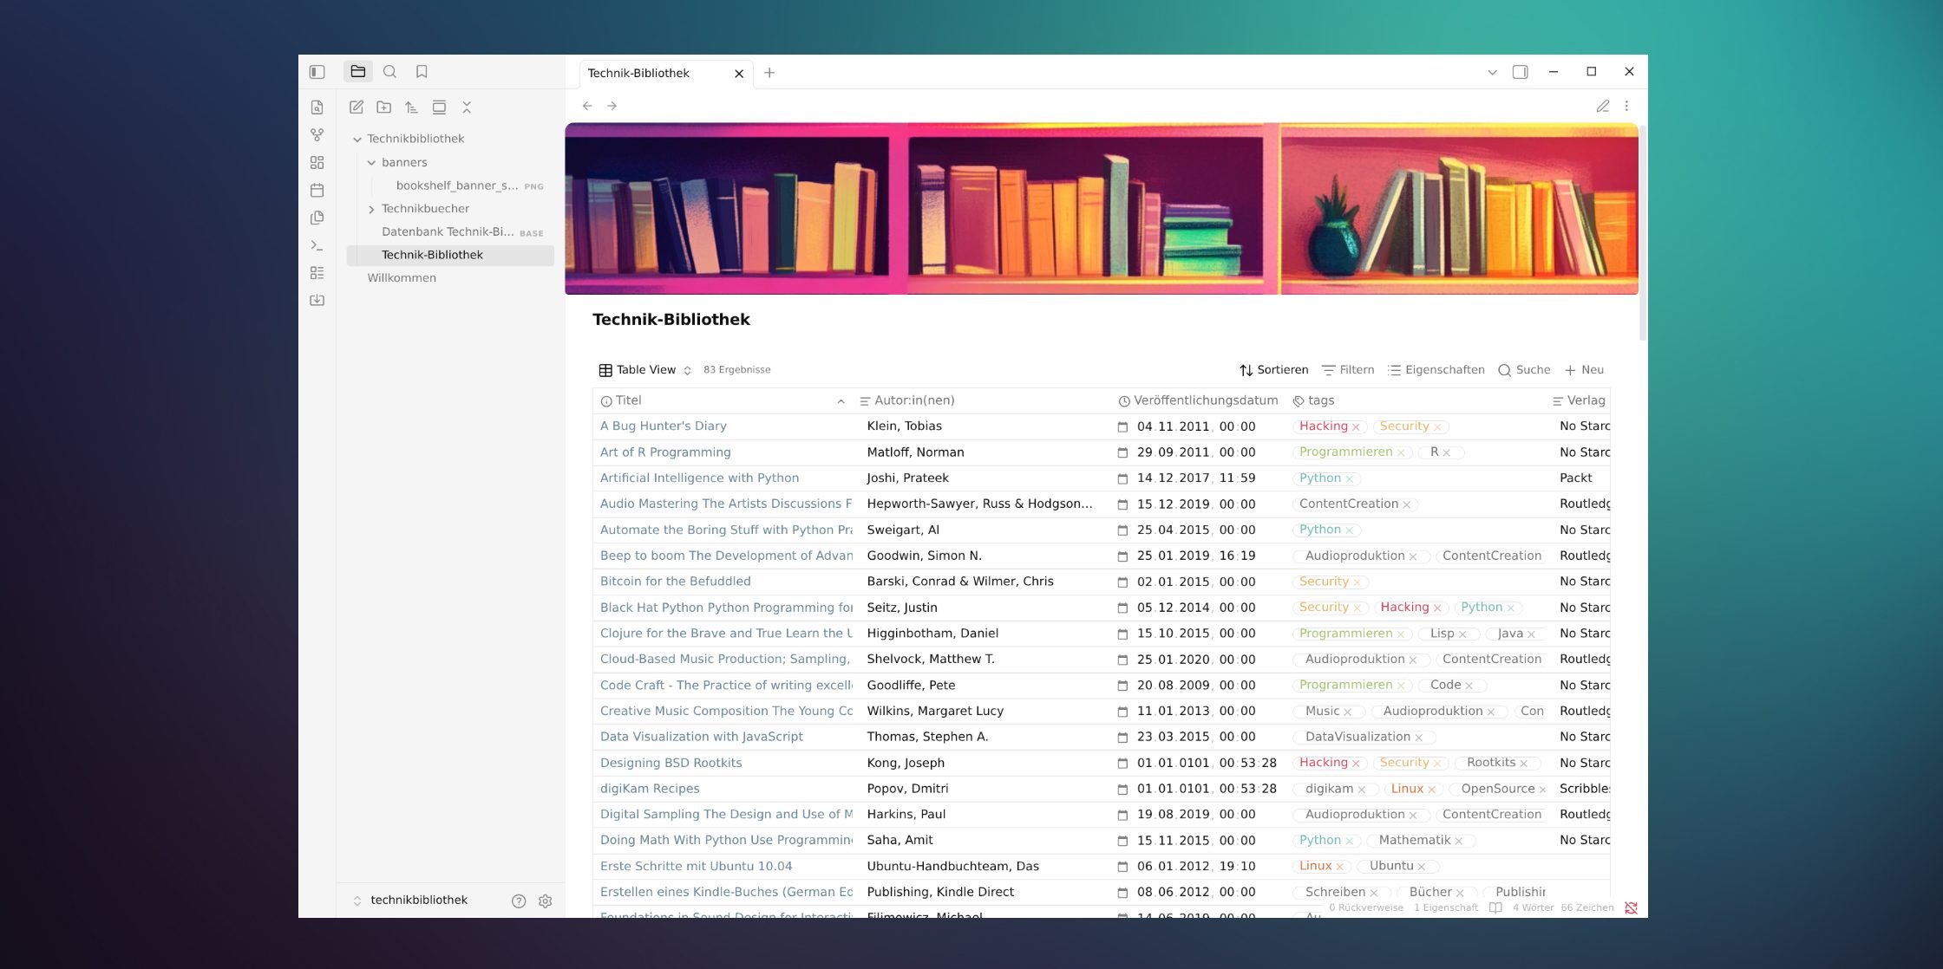Open the graph view from the ribbon
The width and height of the screenshot is (1943, 969).
pos(317,135)
